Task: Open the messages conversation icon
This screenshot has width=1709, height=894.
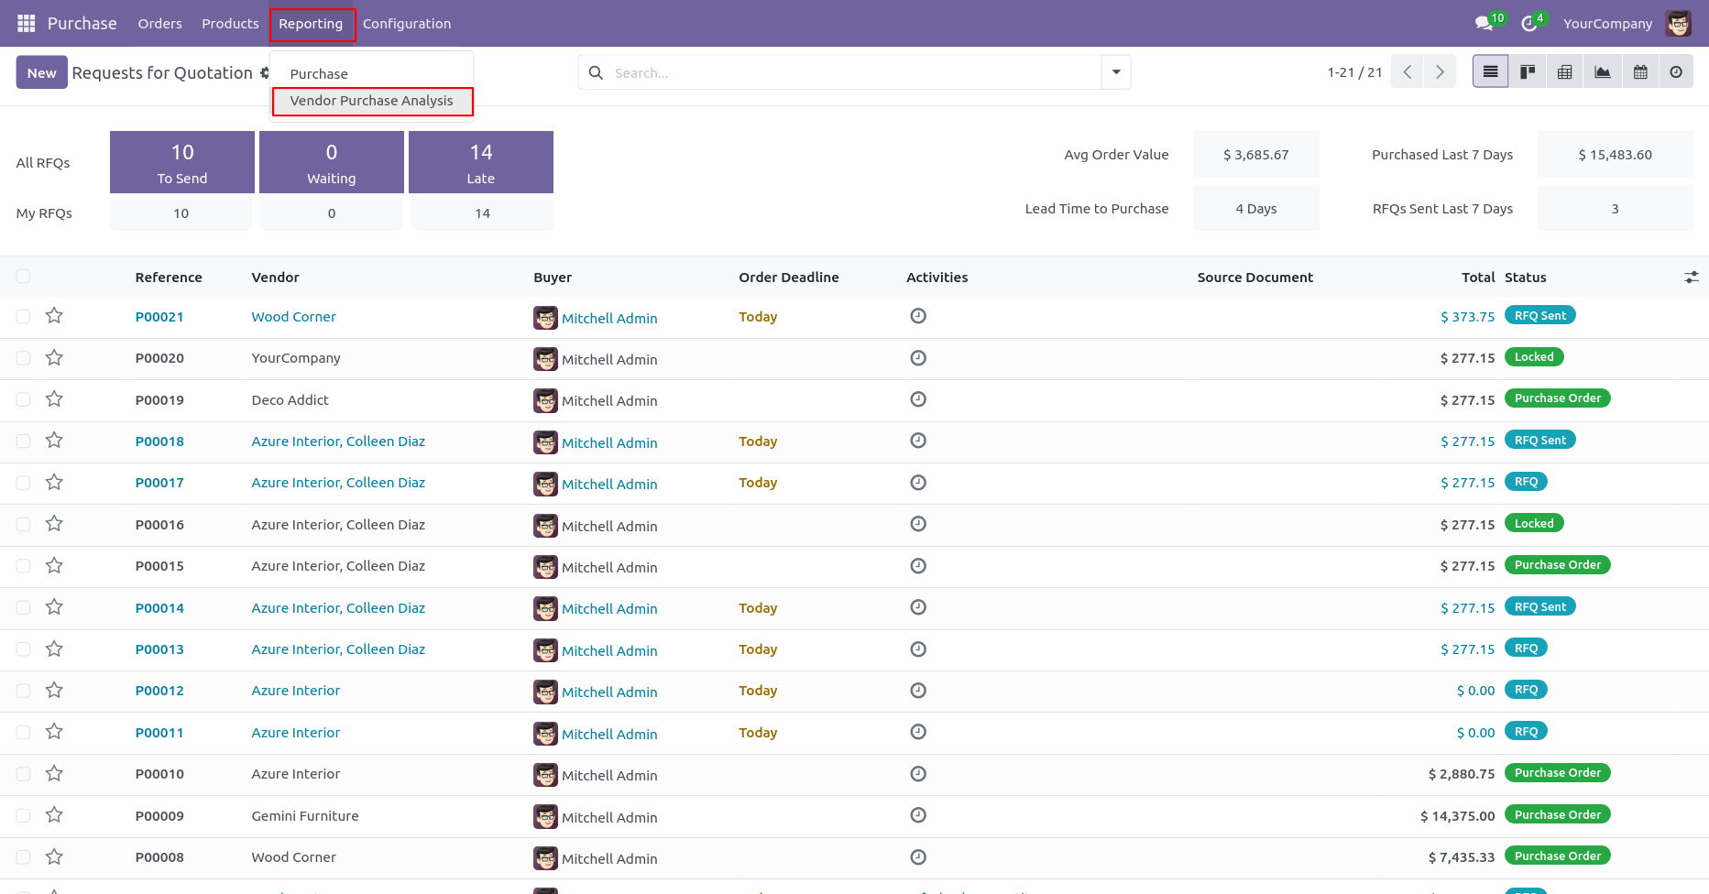Action: click(x=1484, y=23)
